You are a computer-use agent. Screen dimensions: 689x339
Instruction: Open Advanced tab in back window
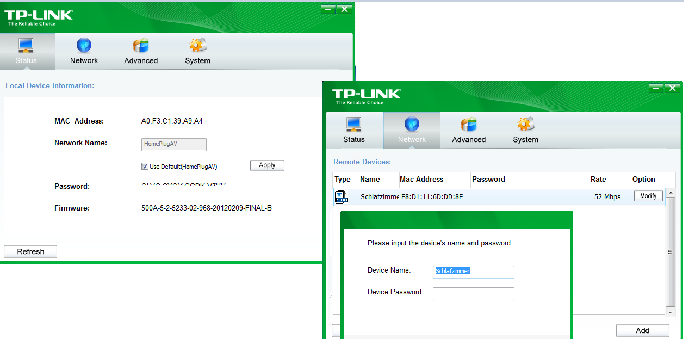click(x=141, y=51)
